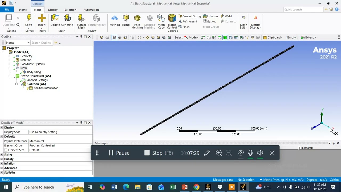
Task: Toggle shaded exterior with edges view
Action: [114, 38]
